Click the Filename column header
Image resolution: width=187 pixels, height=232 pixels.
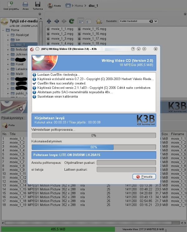point(178,134)
